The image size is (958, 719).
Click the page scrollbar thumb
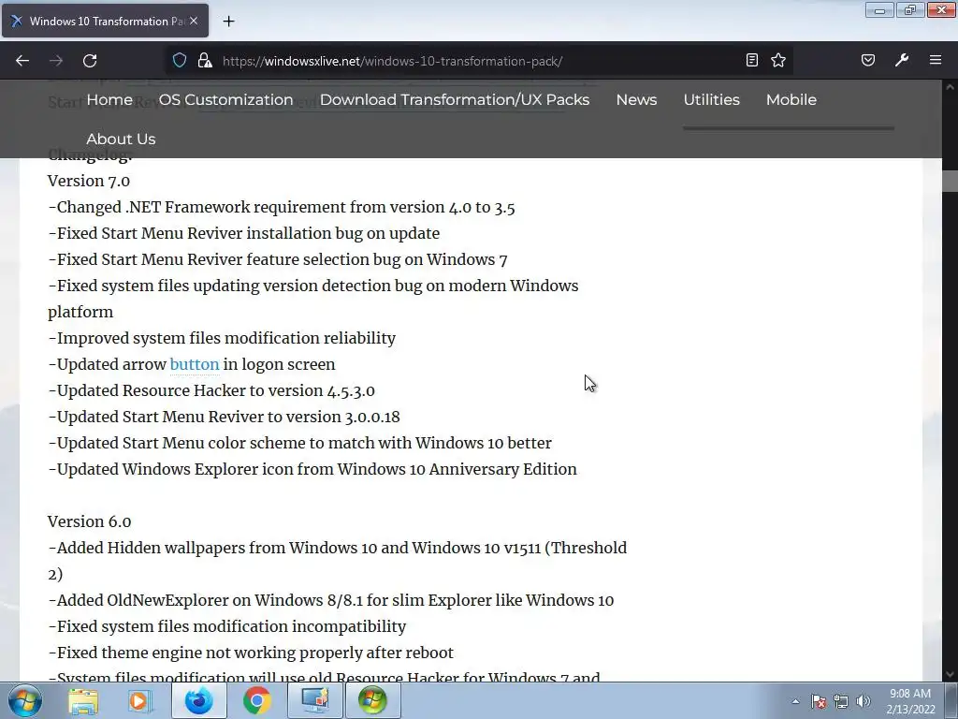click(x=950, y=182)
